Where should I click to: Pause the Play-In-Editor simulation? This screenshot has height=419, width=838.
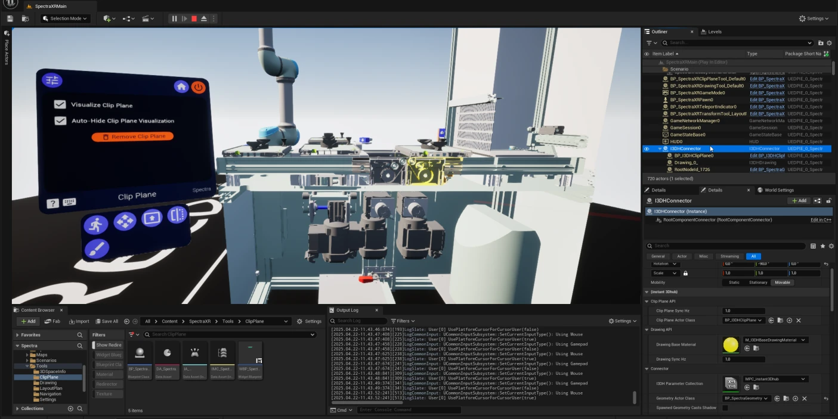click(174, 18)
